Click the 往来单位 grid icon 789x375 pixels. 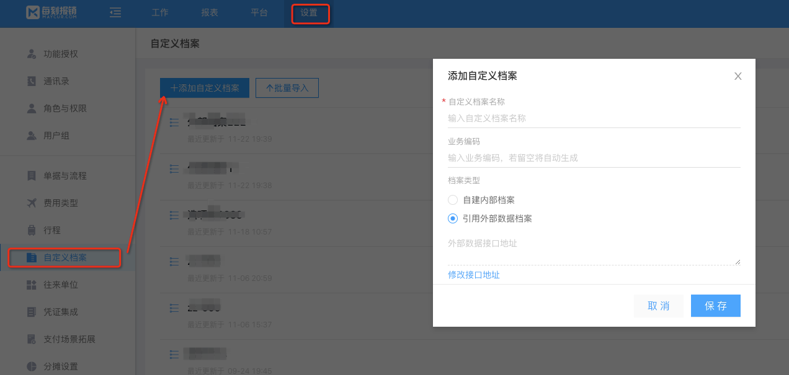pyautogui.click(x=32, y=285)
